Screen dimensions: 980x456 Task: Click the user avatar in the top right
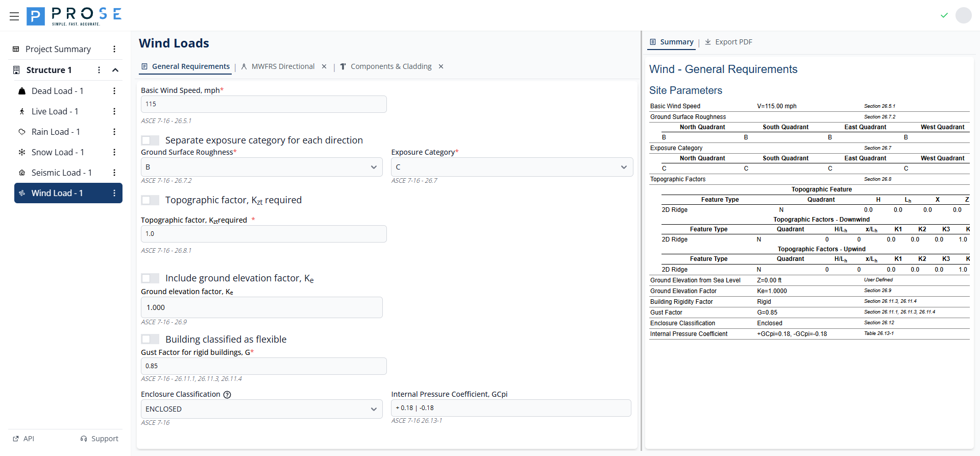963,15
